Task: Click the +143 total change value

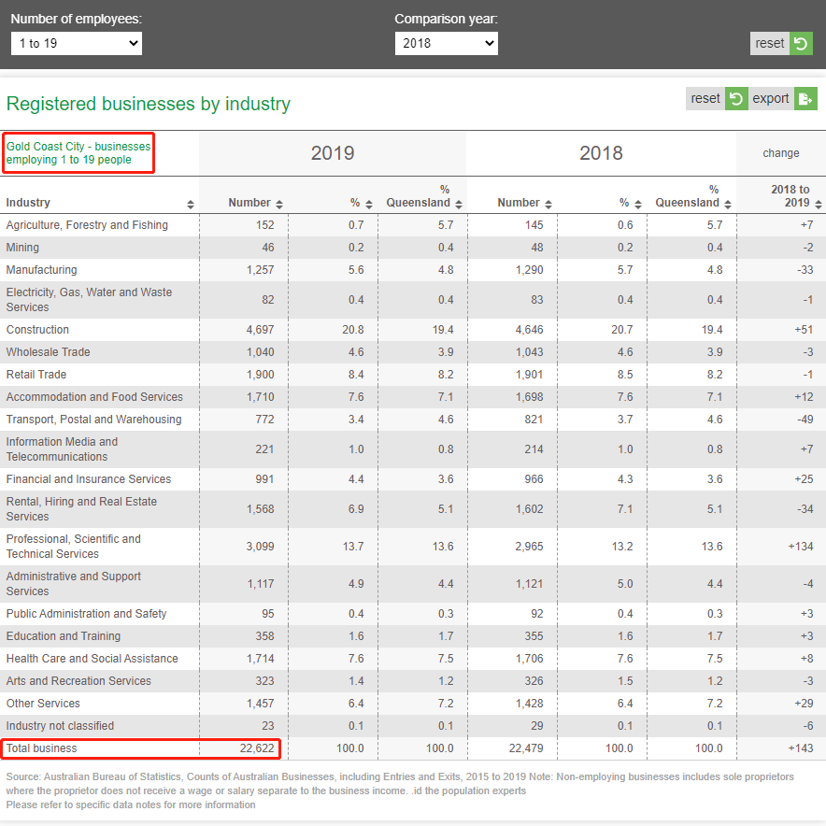Action: pyautogui.click(x=801, y=748)
